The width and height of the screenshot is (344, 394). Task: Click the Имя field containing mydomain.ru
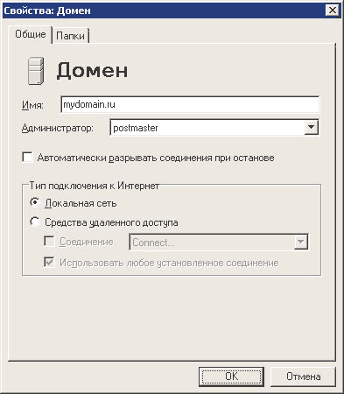[190, 104]
